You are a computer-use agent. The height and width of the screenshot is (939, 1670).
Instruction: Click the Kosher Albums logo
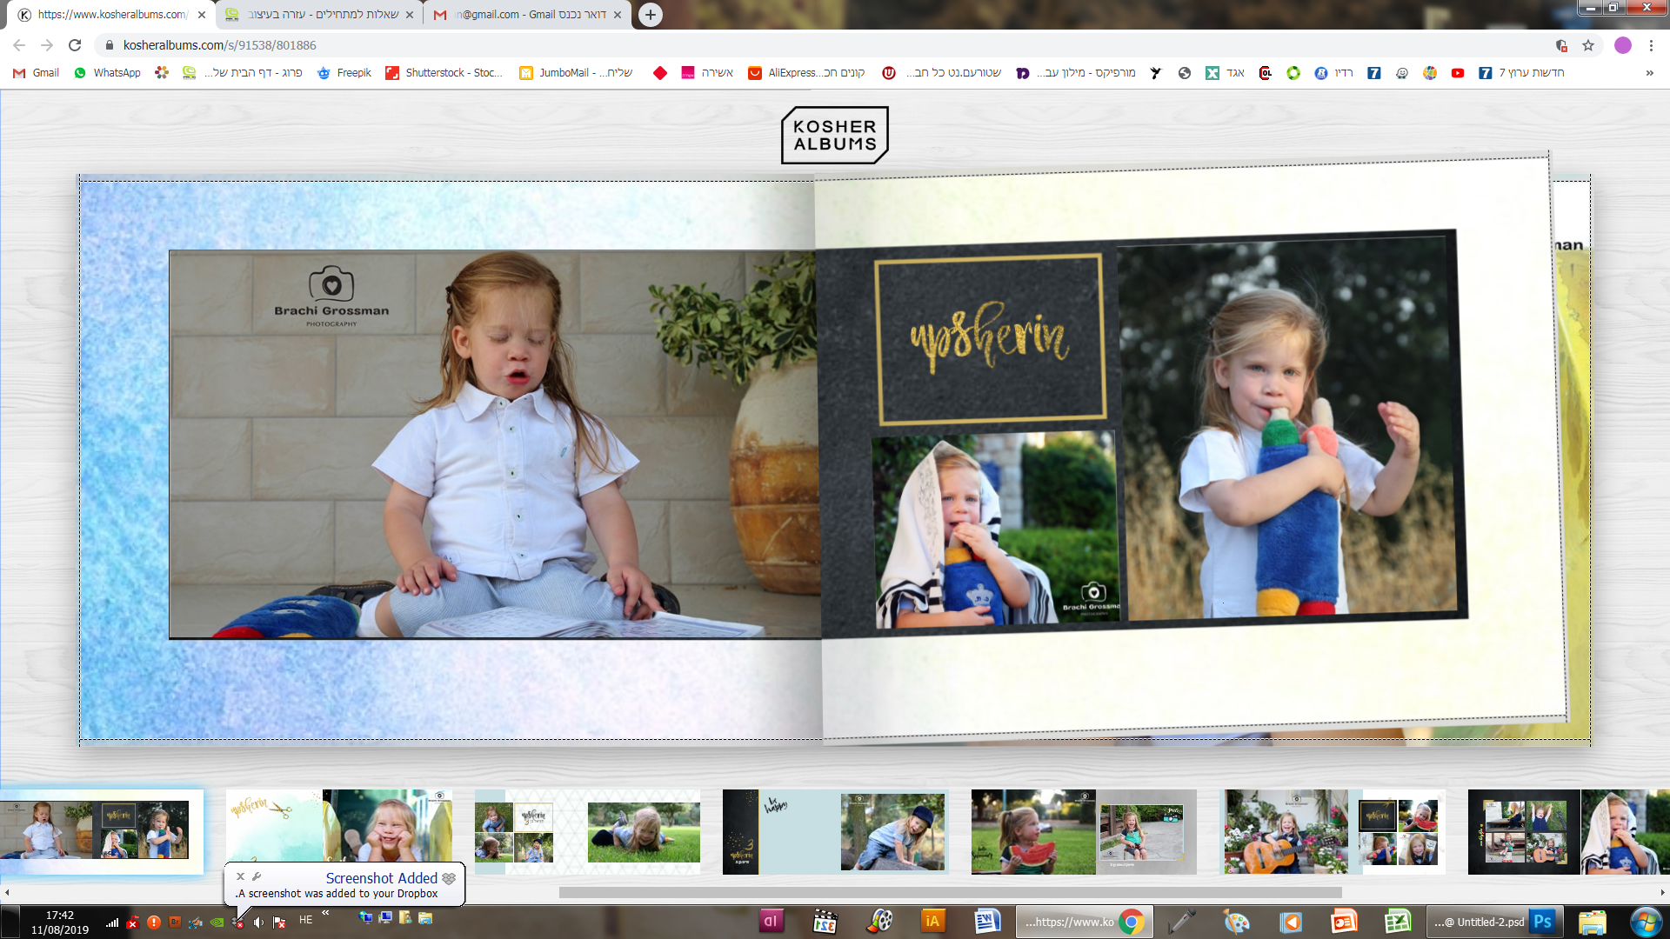pos(834,136)
